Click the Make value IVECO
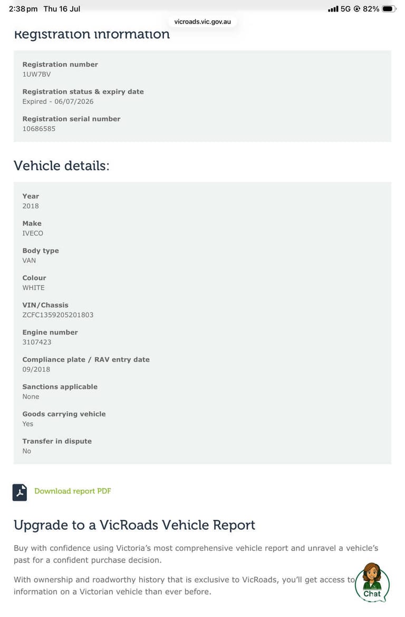This screenshot has height=617, width=405. coord(33,233)
